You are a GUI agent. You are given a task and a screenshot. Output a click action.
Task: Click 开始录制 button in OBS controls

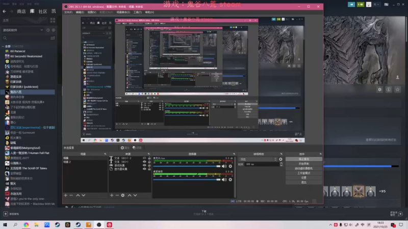tap(303, 163)
